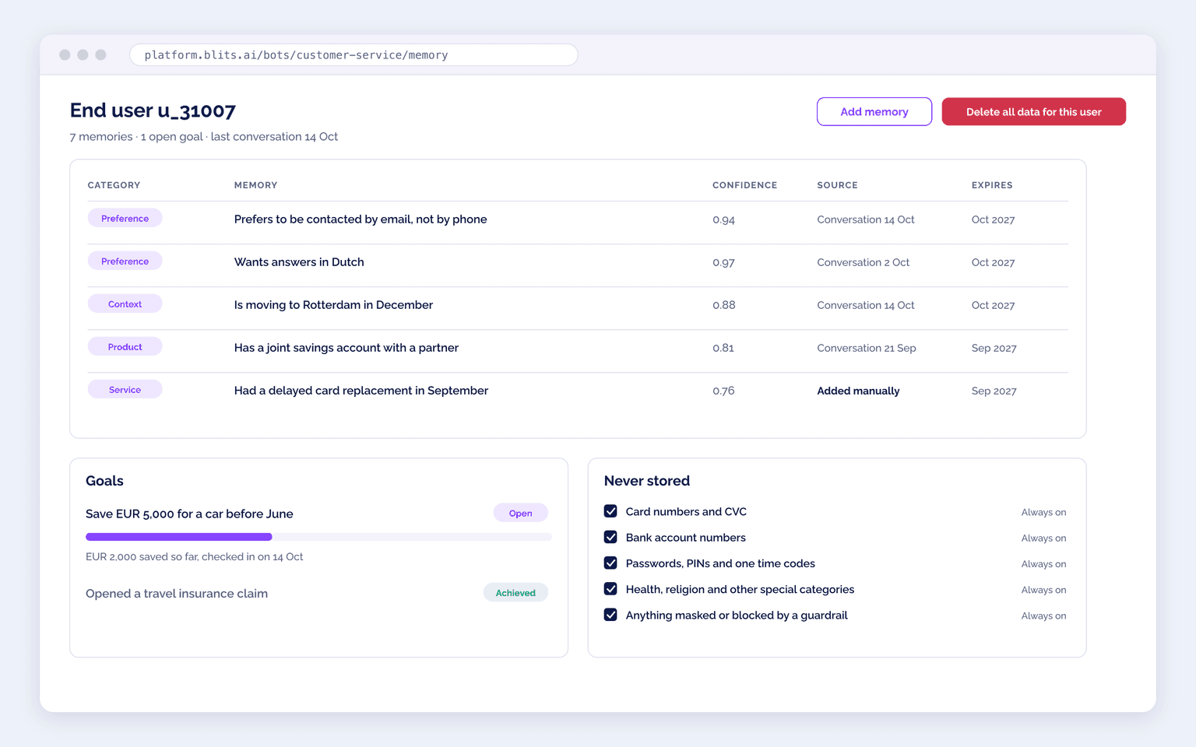This screenshot has width=1196, height=747.
Task: Toggle Card numbers and CVC checkbox
Action: pyautogui.click(x=610, y=511)
